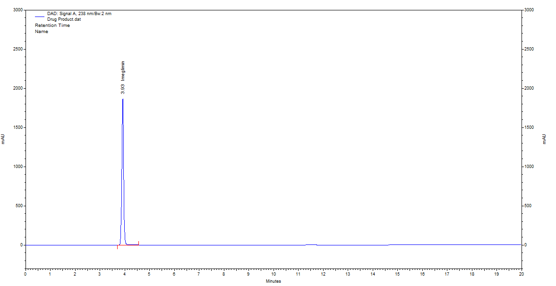
Task: Click the blue legend line for Signal A
Action: click(39, 17)
